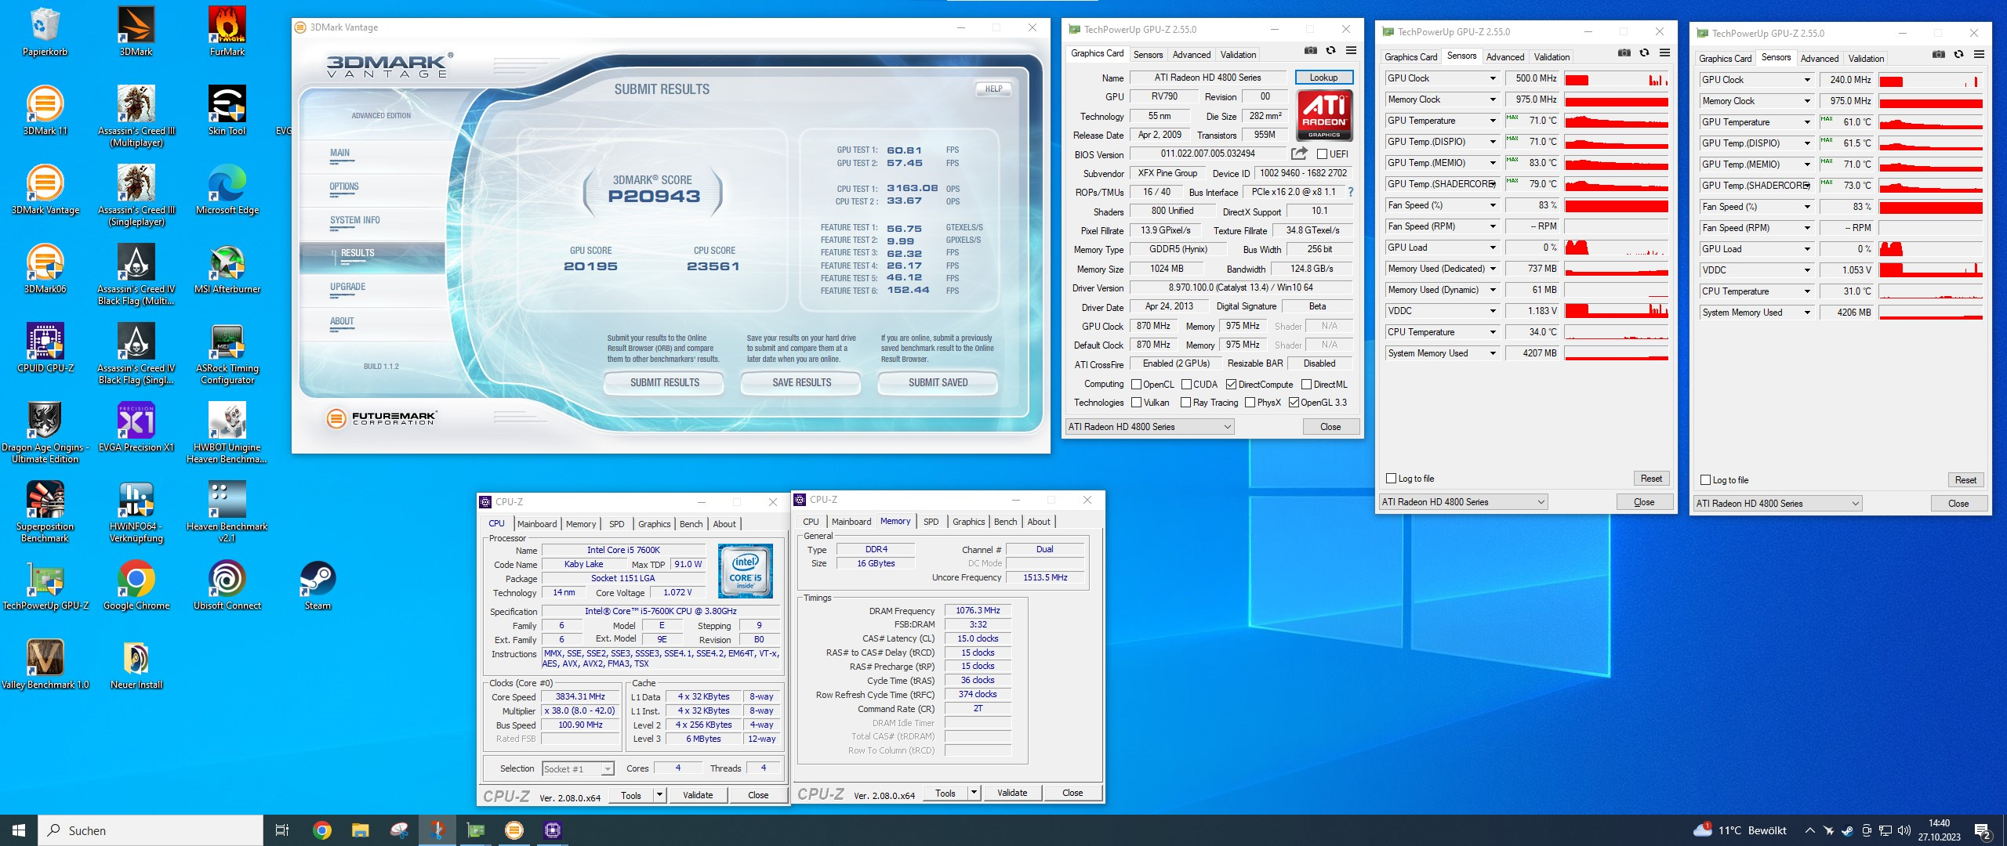Click the PCIe bus interface question mark
Screen dimensions: 2007x846
(1351, 192)
